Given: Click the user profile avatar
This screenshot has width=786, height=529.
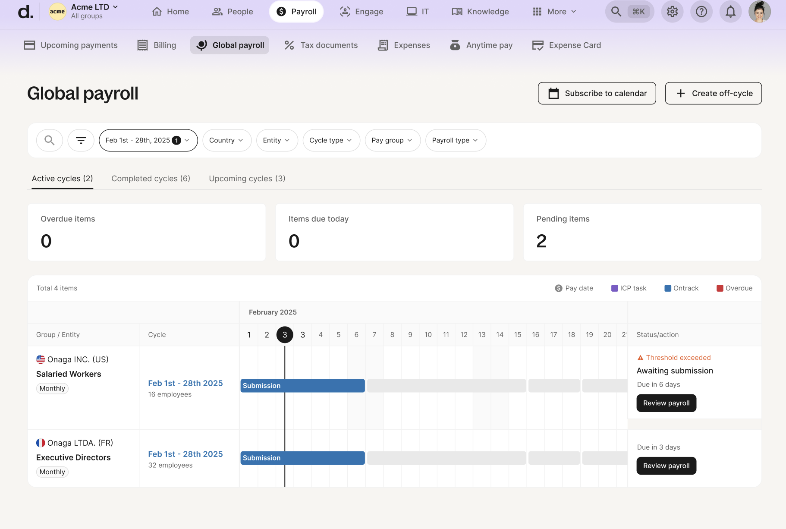Looking at the screenshot, I should click(759, 12).
